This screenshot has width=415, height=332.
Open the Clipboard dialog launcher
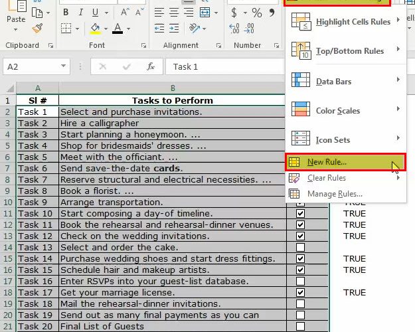(x=50, y=46)
